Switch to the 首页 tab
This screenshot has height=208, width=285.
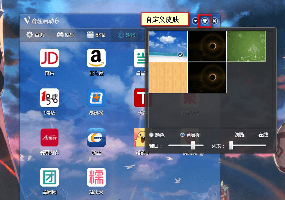35,35
